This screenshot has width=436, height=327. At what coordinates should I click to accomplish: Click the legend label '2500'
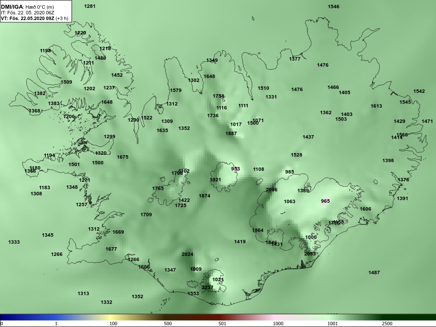click(x=387, y=324)
